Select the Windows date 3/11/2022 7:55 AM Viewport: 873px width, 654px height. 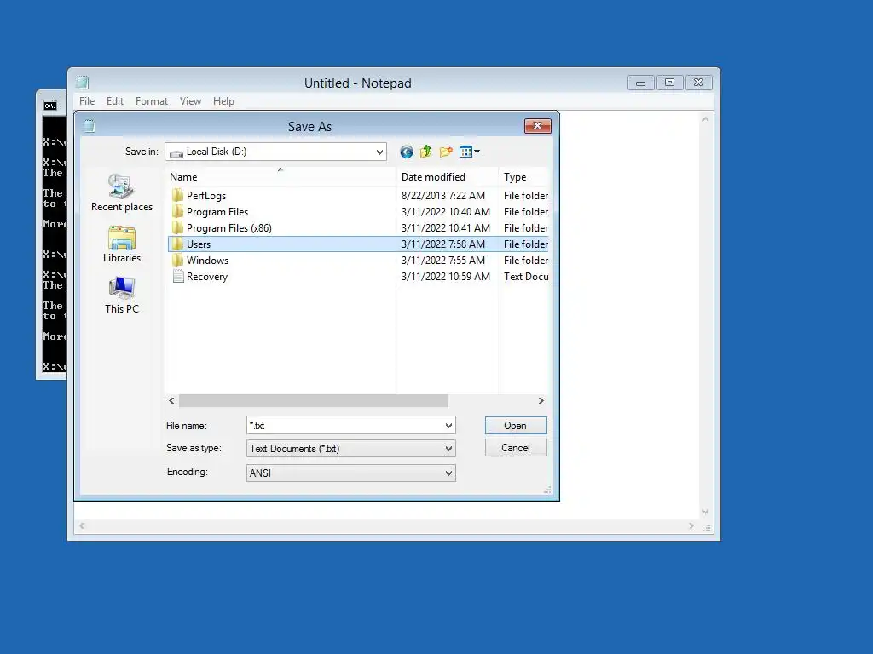pos(443,261)
